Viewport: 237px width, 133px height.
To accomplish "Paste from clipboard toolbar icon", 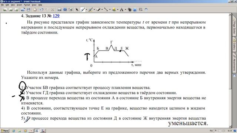I will coord(35,10).
